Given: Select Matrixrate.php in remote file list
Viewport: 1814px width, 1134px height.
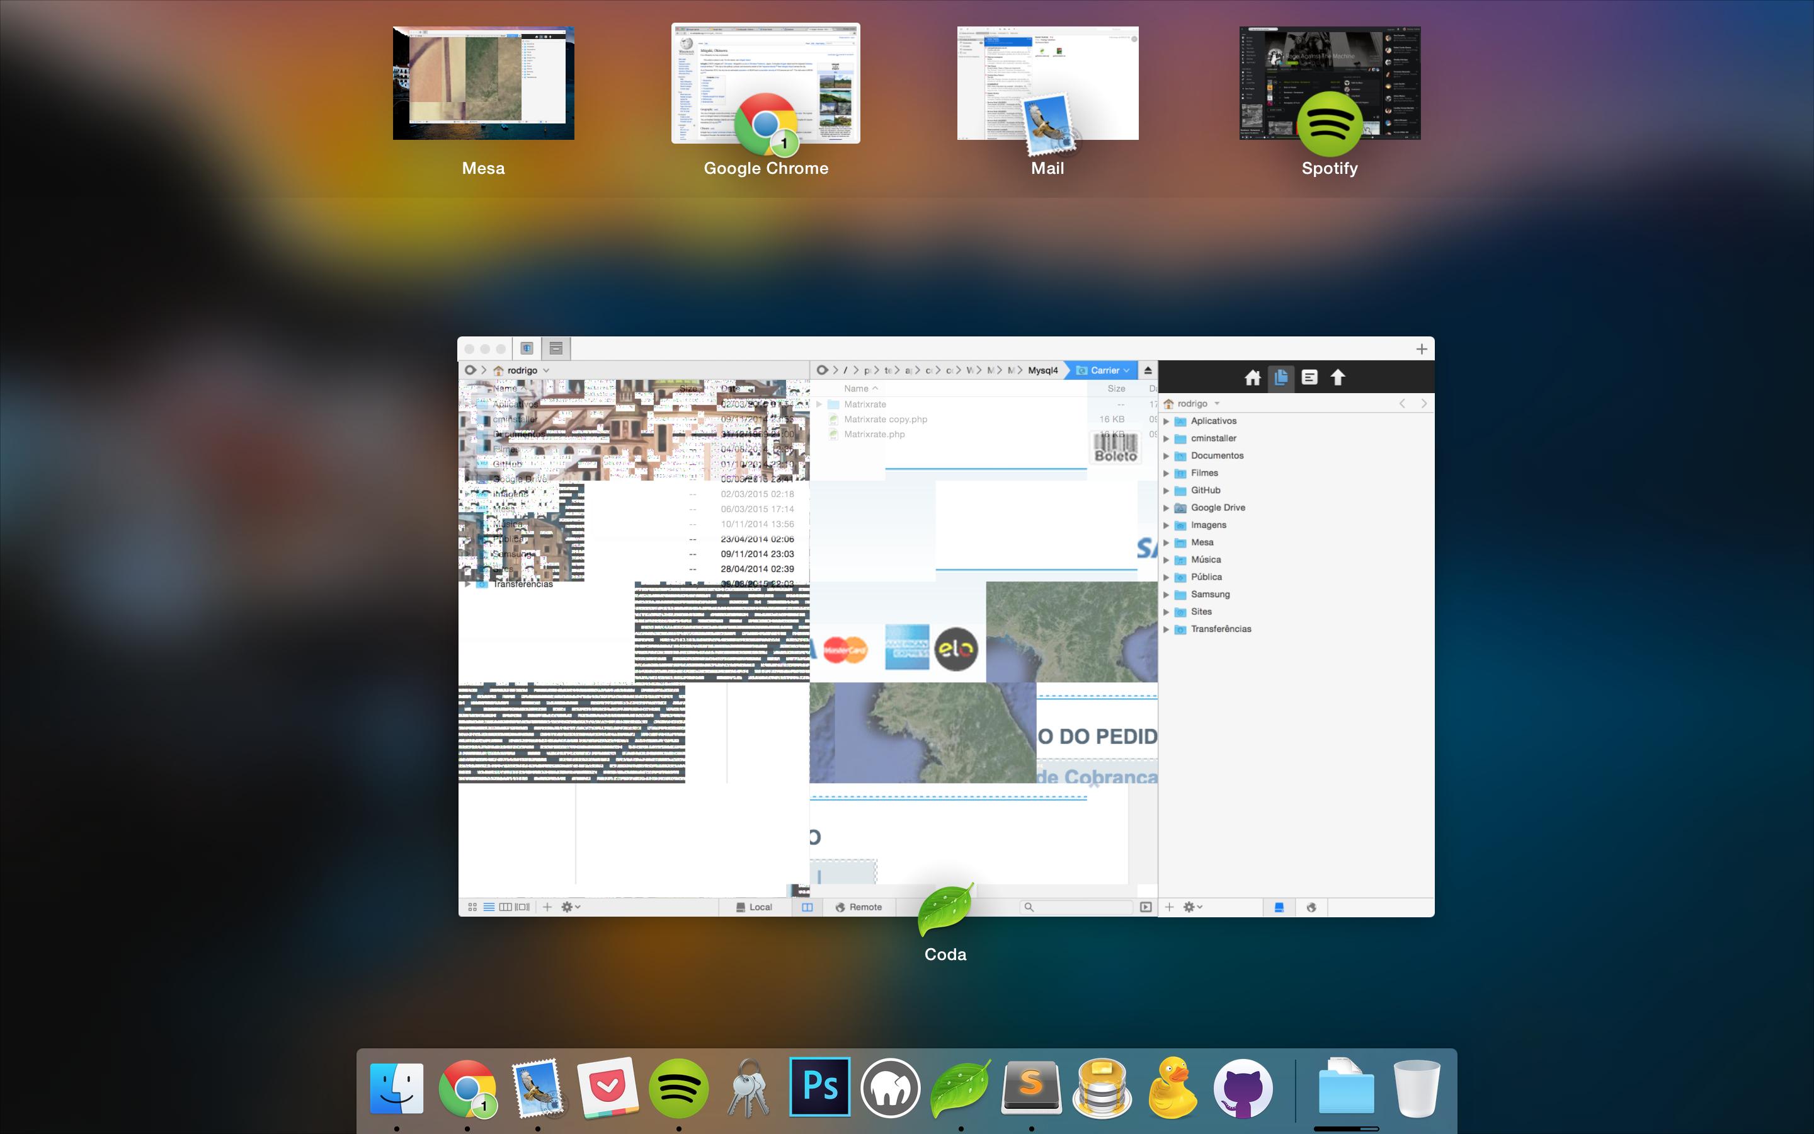Looking at the screenshot, I should (874, 434).
